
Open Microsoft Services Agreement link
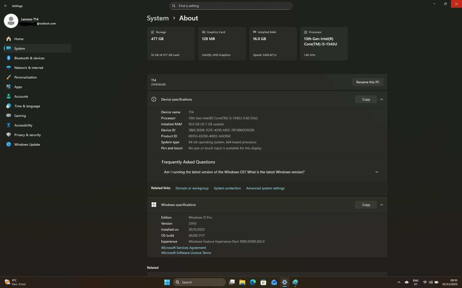click(183, 248)
